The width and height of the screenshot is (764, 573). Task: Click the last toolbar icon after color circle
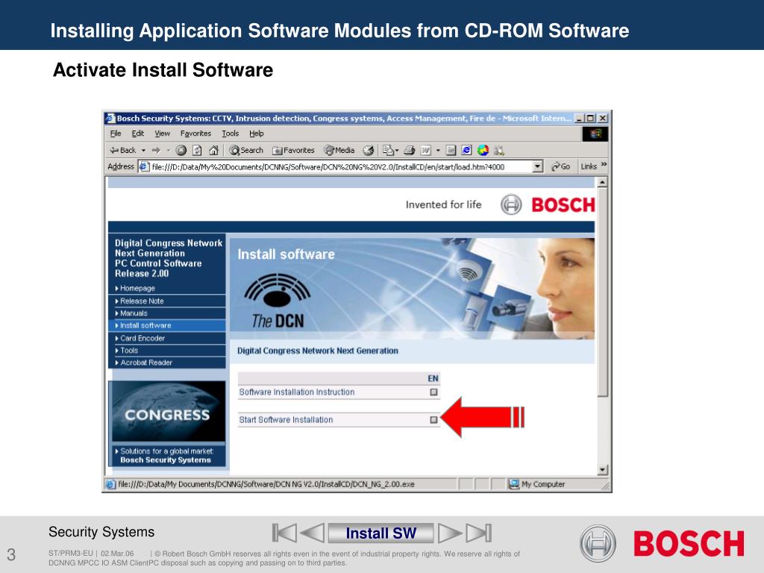(499, 151)
